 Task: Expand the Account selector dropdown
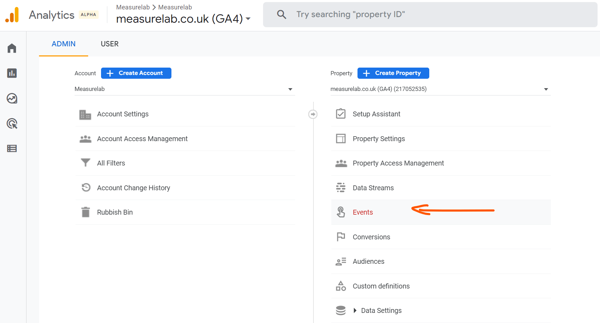(x=290, y=89)
